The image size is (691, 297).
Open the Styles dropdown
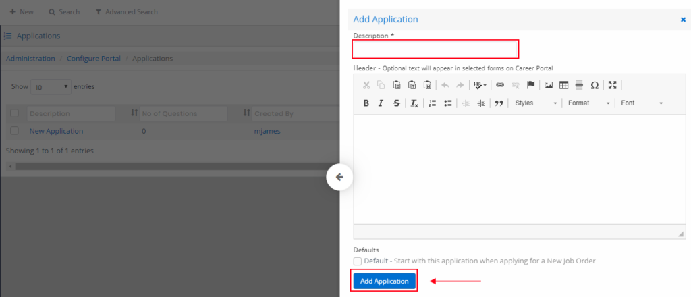click(535, 103)
